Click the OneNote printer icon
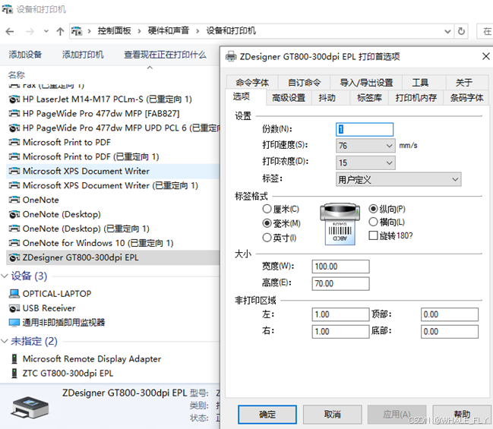Viewport: 493px width, 429px height. click(x=14, y=200)
